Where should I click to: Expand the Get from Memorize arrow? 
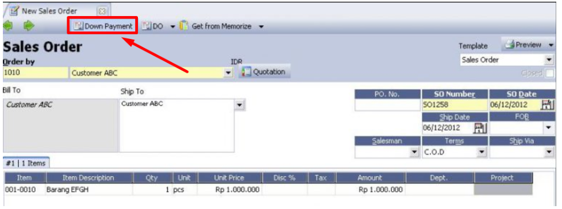click(261, 27)
